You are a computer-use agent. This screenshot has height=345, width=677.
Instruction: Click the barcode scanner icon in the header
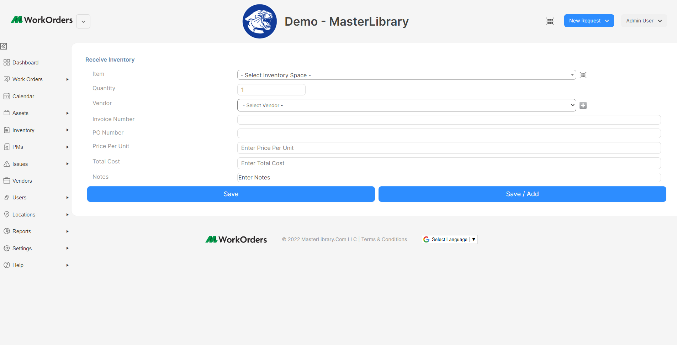550,21
